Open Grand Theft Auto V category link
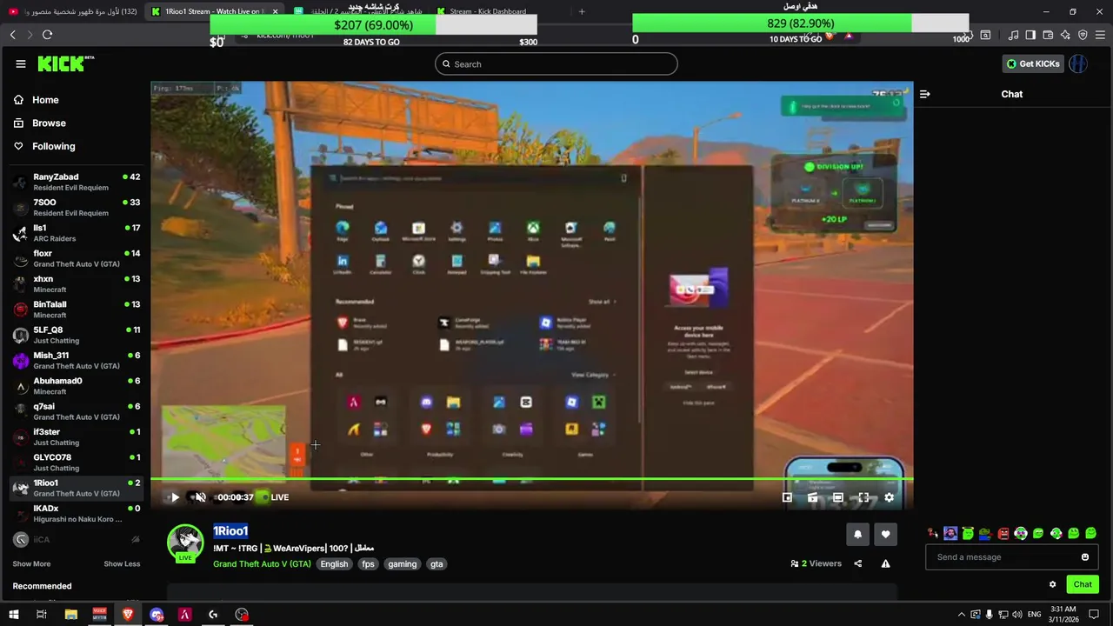Image resolution: width=1113 pixels, height=626 pixels. (x=262, y=564)
